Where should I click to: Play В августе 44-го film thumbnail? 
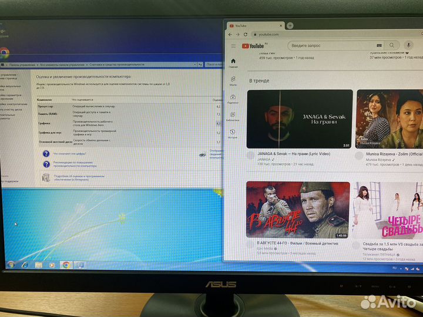tap(298, 210)
